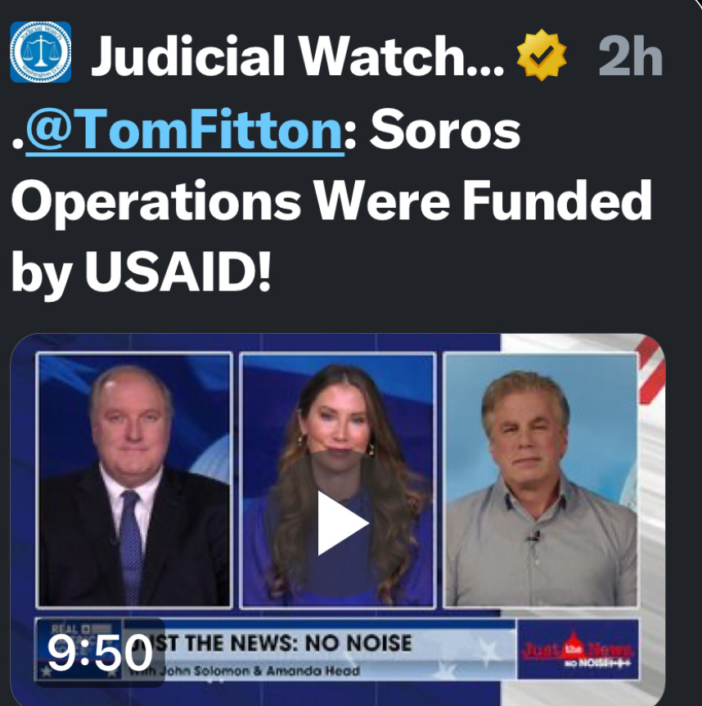Open the @TomFitton mention link
The image size is (702, 706).
[x=185, y=130]
